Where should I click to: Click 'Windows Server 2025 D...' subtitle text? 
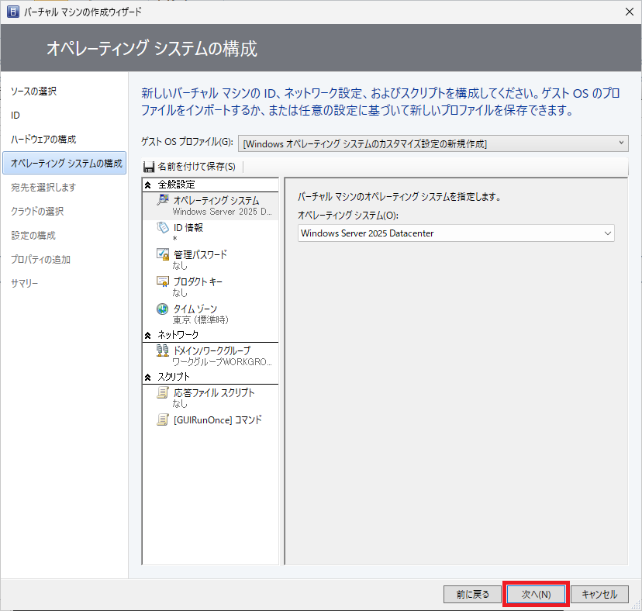point(222,212)
